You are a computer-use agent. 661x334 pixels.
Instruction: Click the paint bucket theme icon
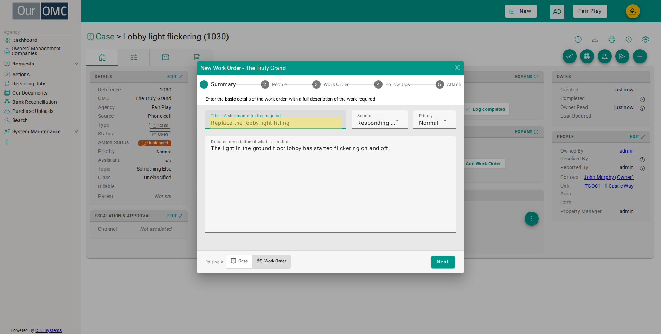pyautogui.click(x=633, y=11)
